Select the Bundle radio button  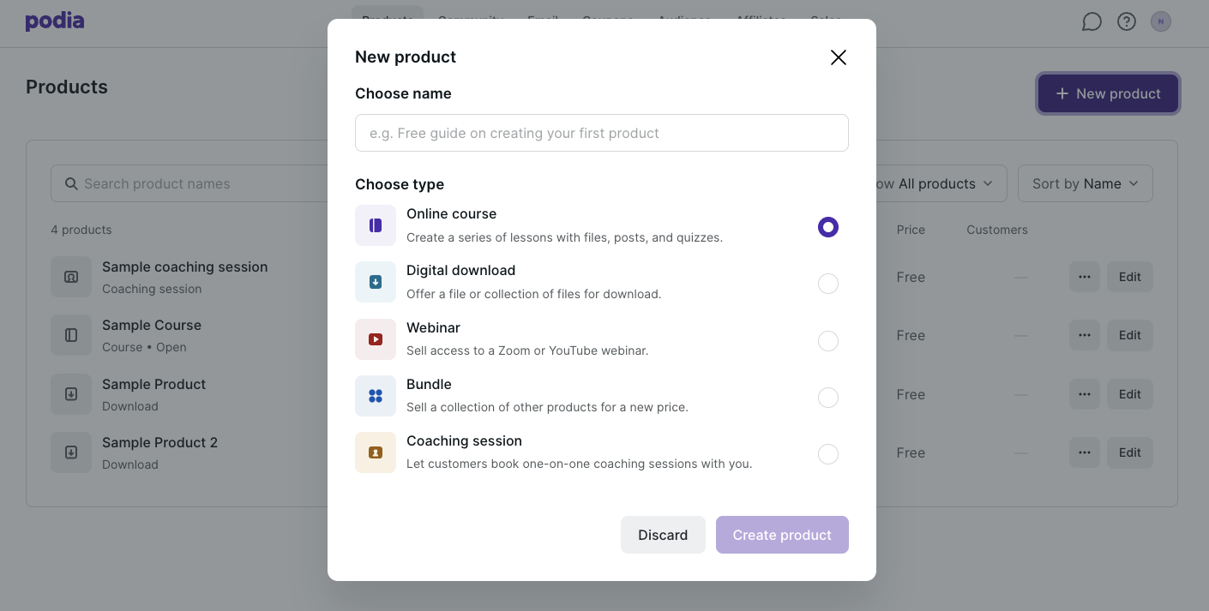(828, 398)
